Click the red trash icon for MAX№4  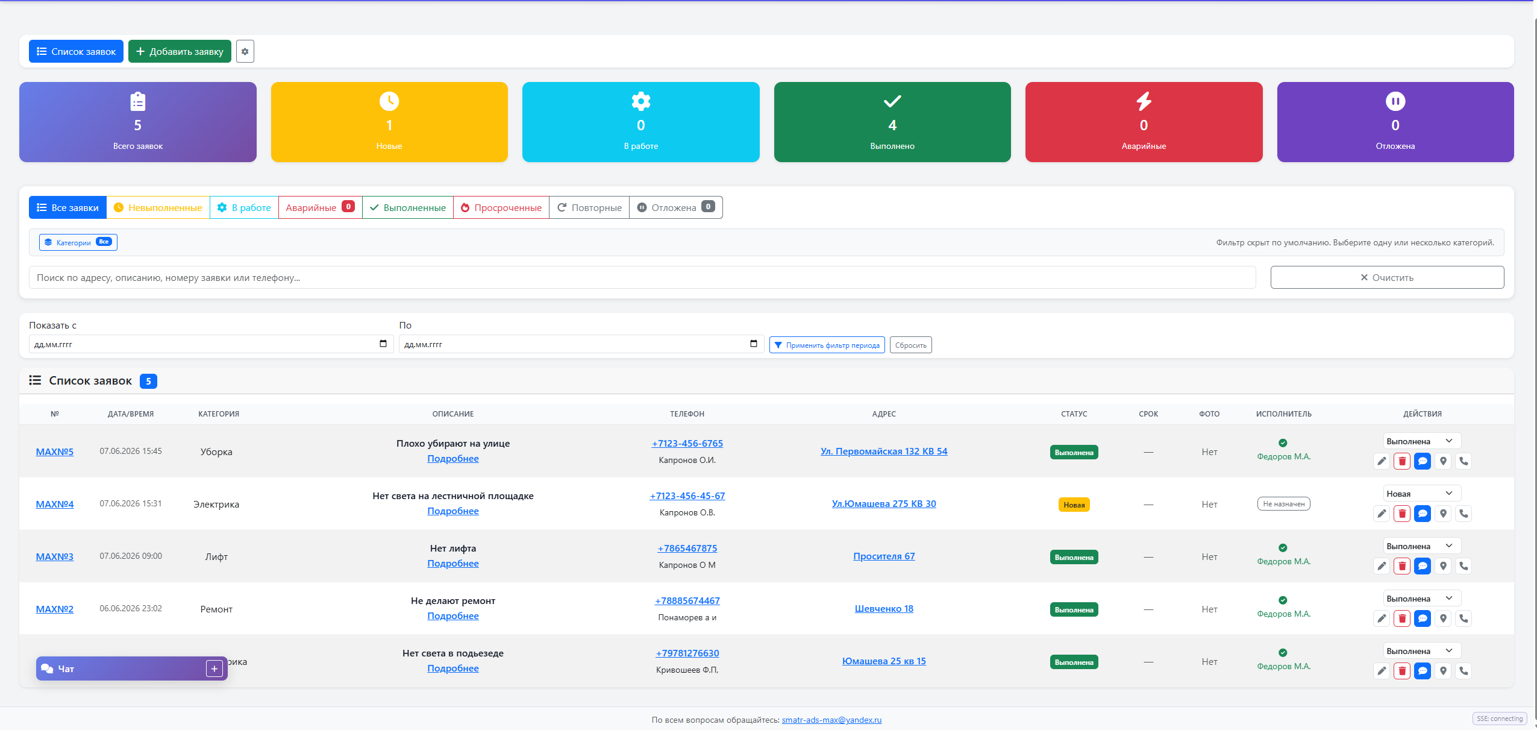pyautogui.click(x=1401, y=514)
